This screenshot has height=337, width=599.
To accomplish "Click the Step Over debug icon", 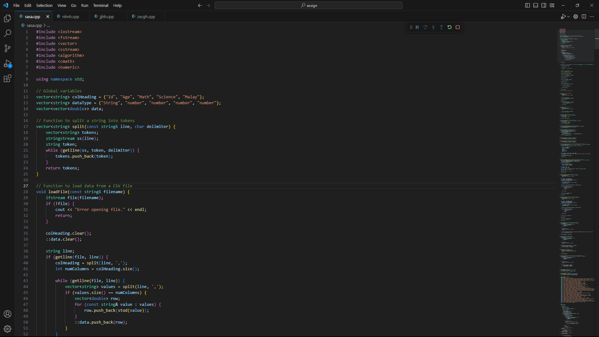I will coord(425,27).
